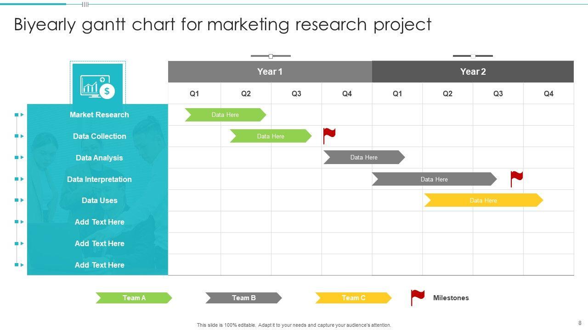Screen dimensions: 588x330
Task: Click the yellow Team C legend arrow
Action: (353, 298)
